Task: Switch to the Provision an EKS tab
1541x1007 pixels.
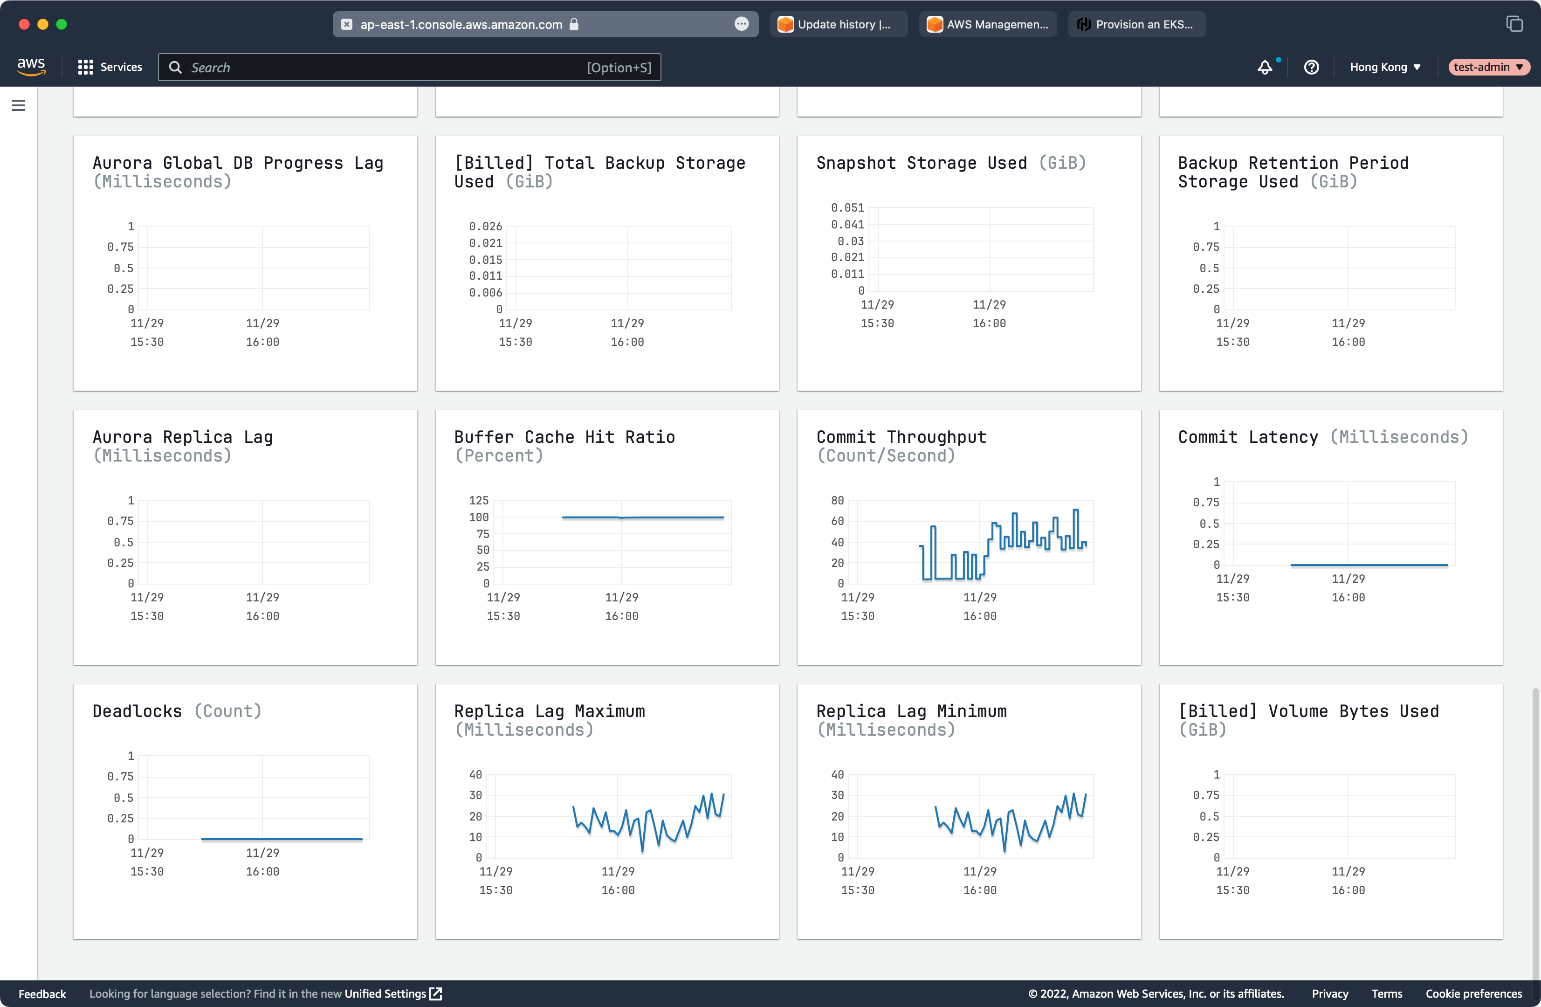Action: click(x=1137, y=25)
